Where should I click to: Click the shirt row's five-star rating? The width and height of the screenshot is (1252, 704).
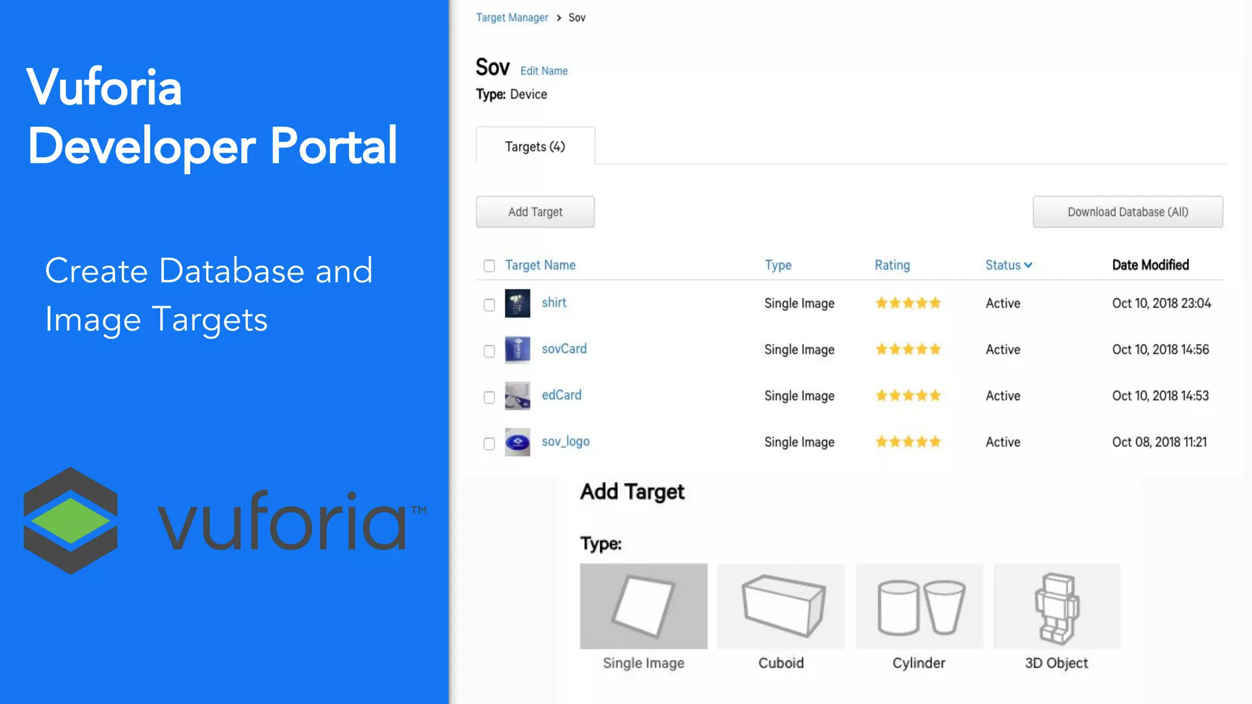(908, 303)
